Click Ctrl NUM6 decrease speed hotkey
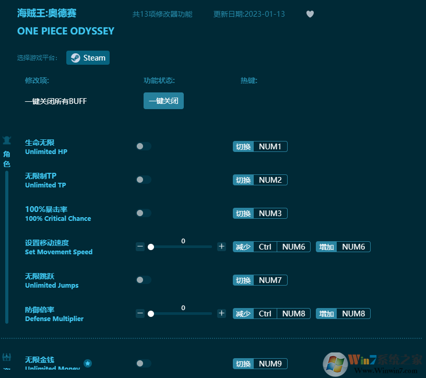Screen dimensions: 426x378 [271, 247]
